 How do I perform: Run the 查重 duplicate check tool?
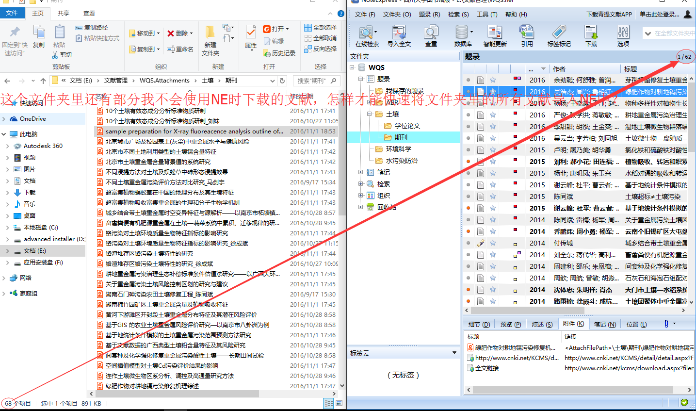(x=431, y=36)
